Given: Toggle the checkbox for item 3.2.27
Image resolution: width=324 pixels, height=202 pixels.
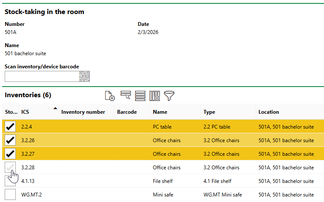Looking at the screenshot, I should click(x=10, y=154).
